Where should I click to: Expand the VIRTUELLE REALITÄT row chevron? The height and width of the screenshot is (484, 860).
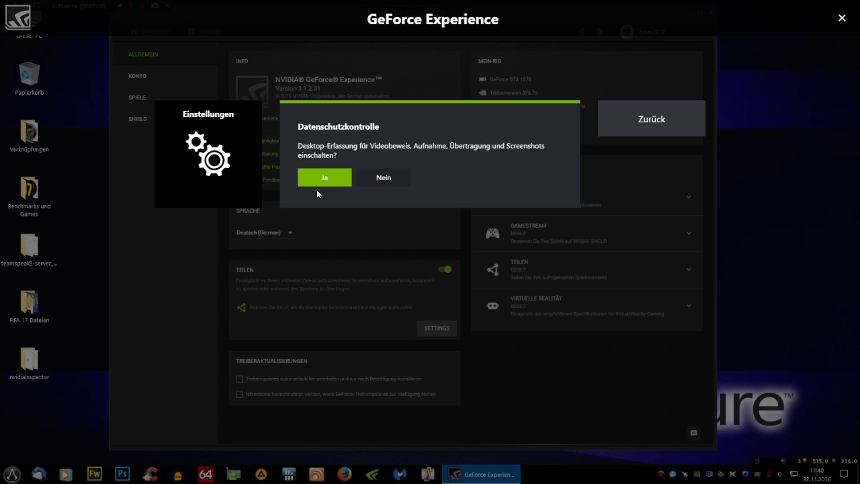[x=689, y=306]
